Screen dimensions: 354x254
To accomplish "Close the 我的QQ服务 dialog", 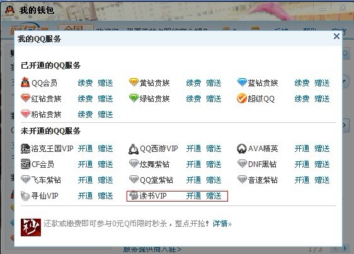I will [x=336, y=36].
